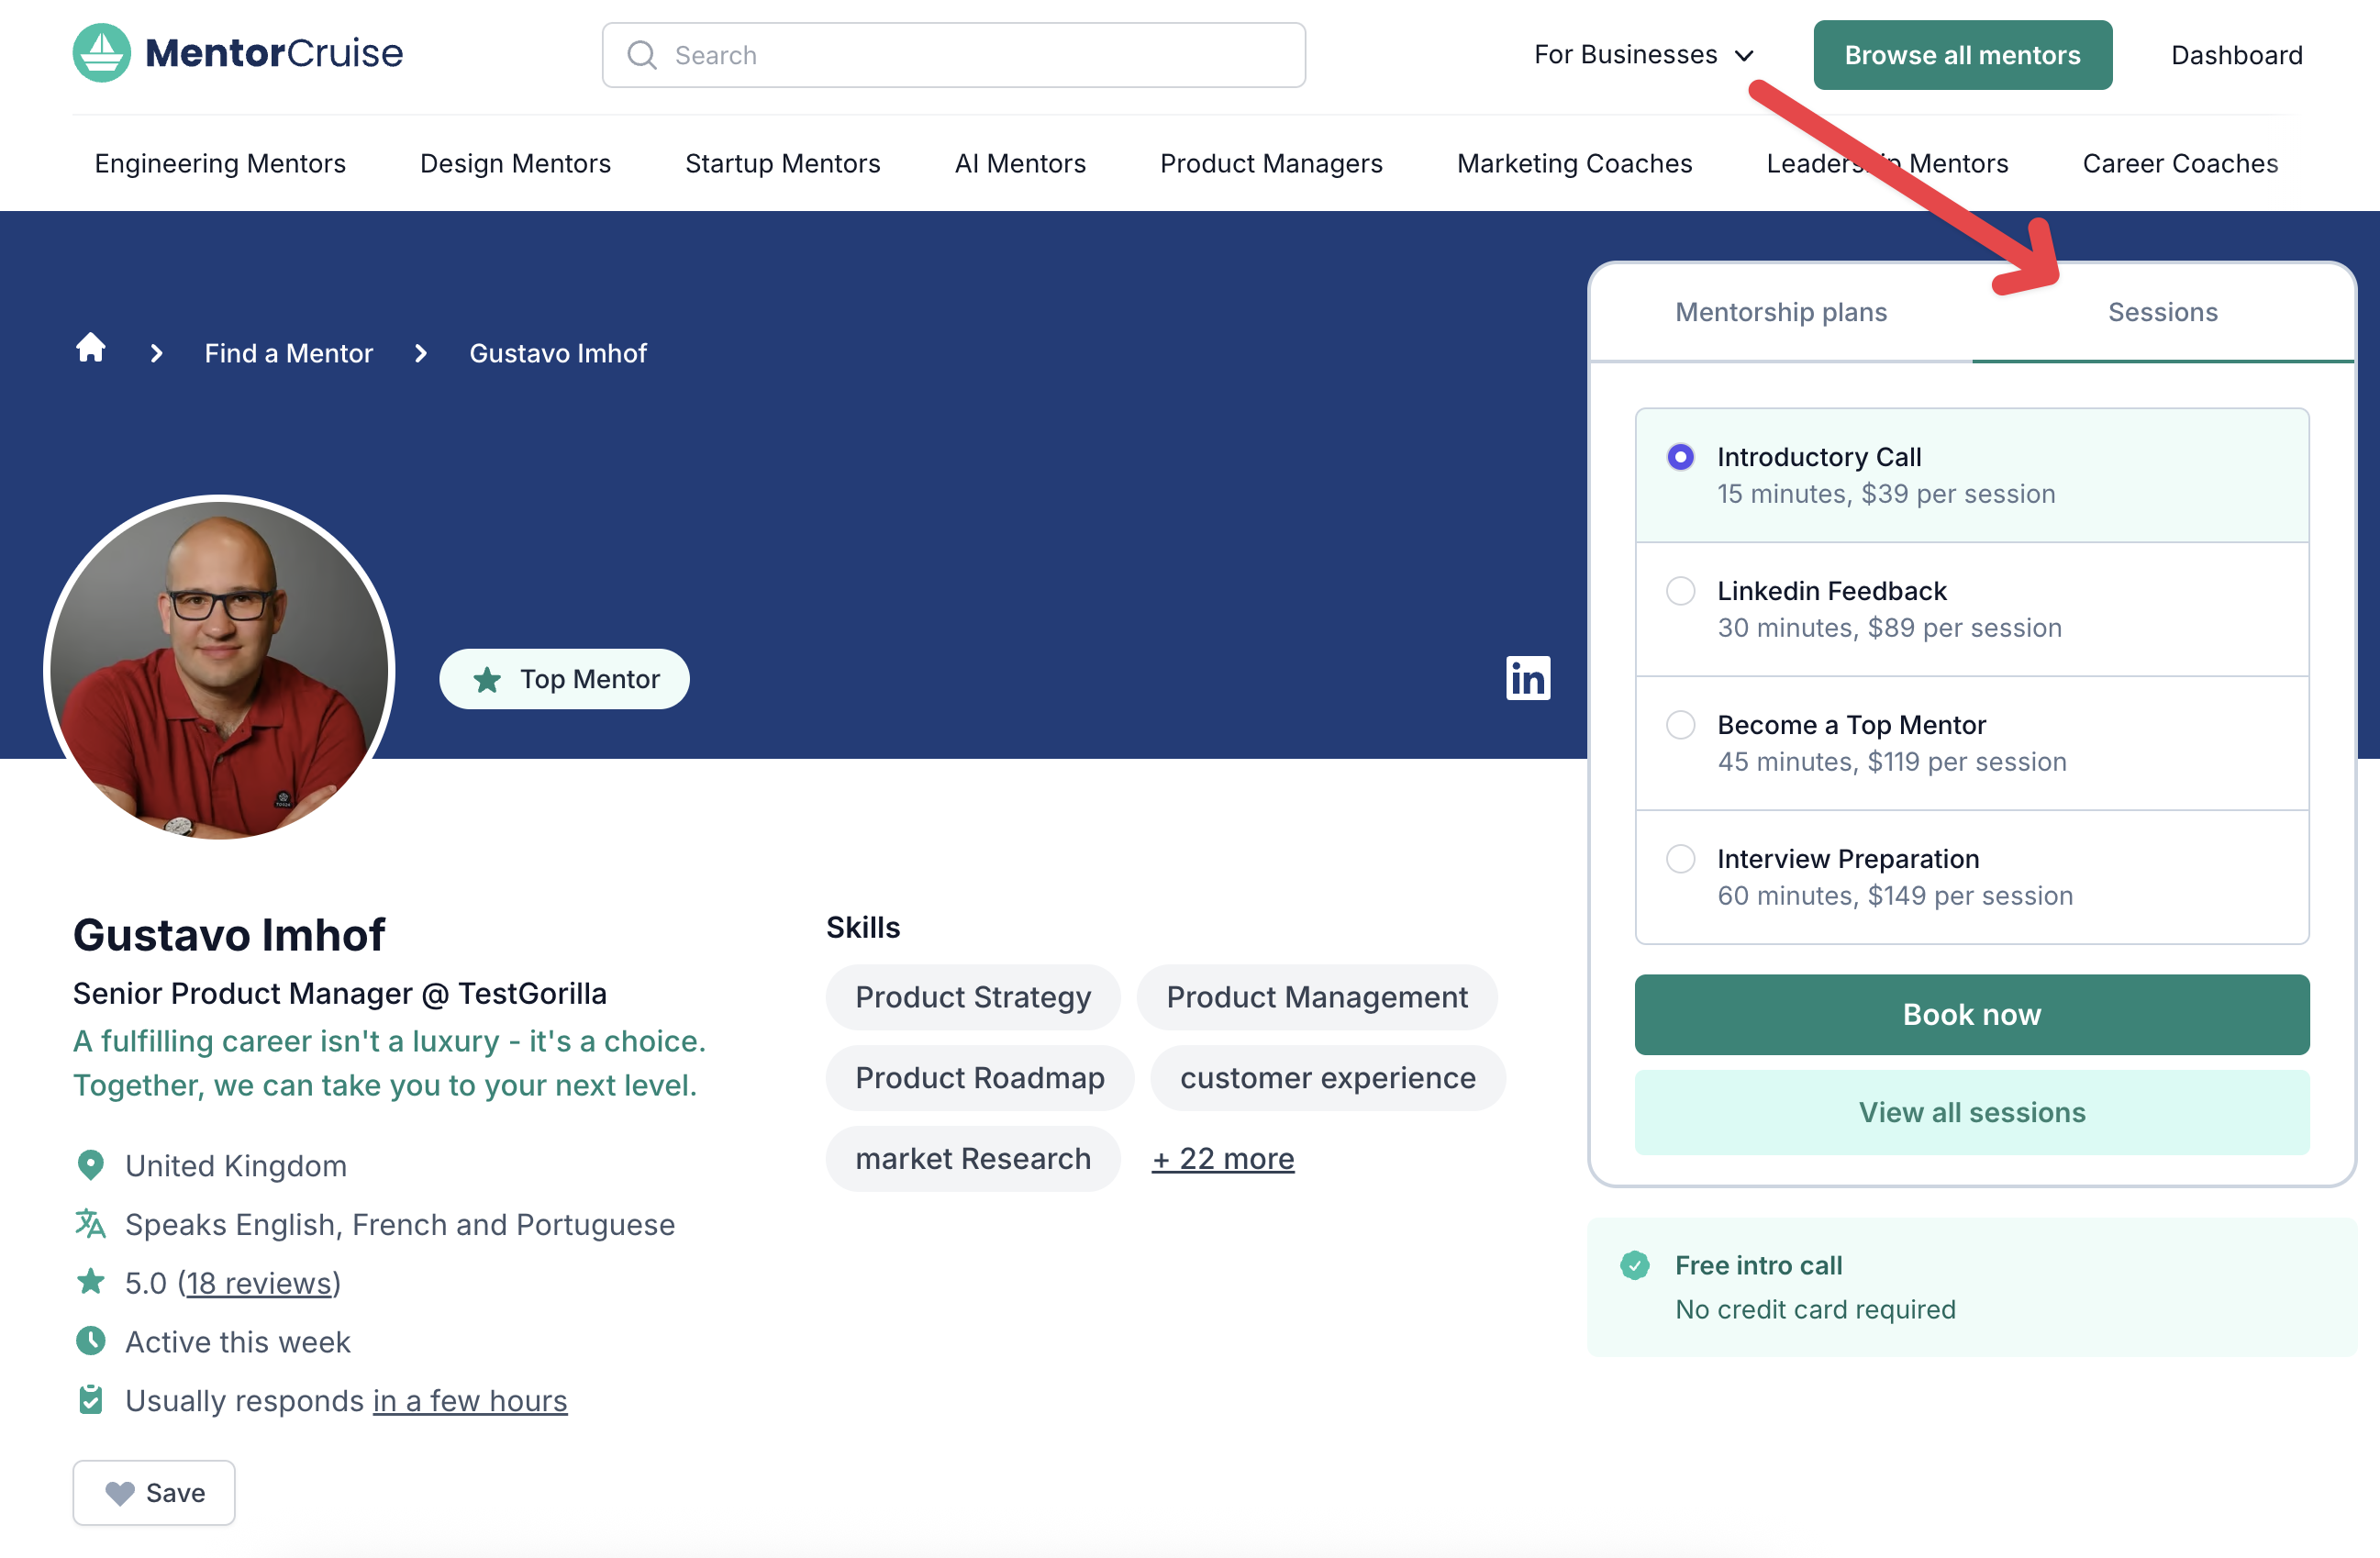Open Engineering Mentors category

(220, 163)
